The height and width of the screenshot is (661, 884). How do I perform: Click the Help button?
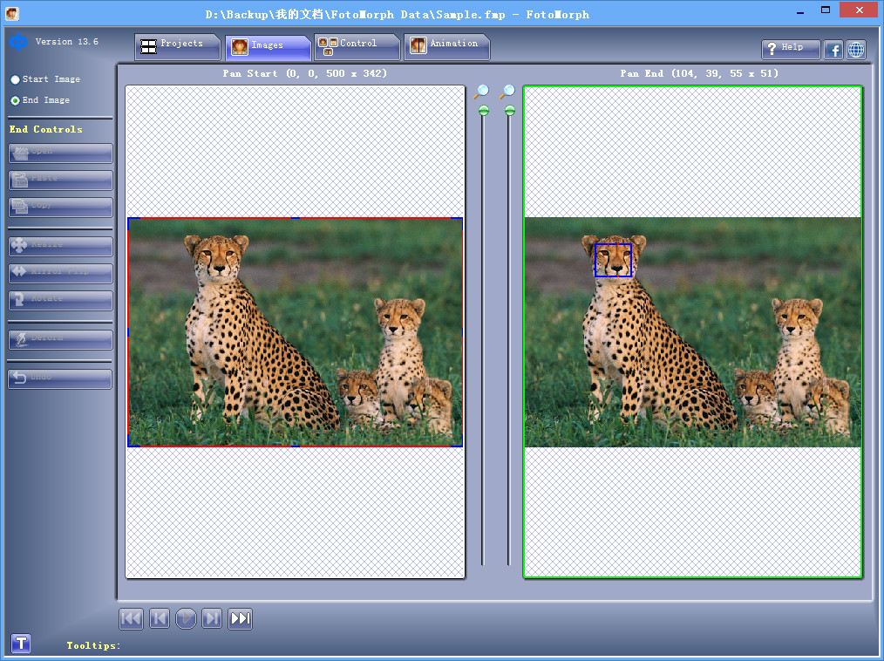click(x=791, y=50)
